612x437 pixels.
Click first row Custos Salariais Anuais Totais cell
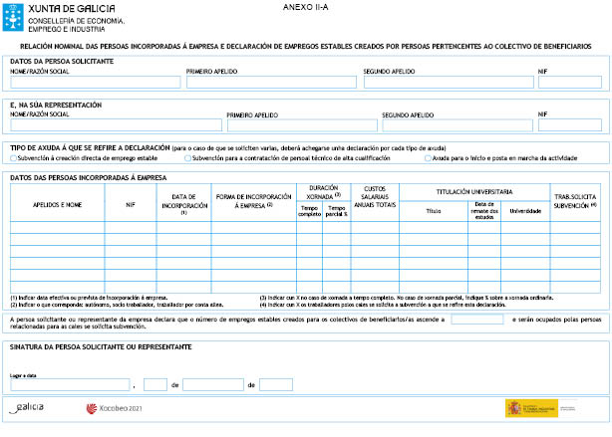click(375, 226)
